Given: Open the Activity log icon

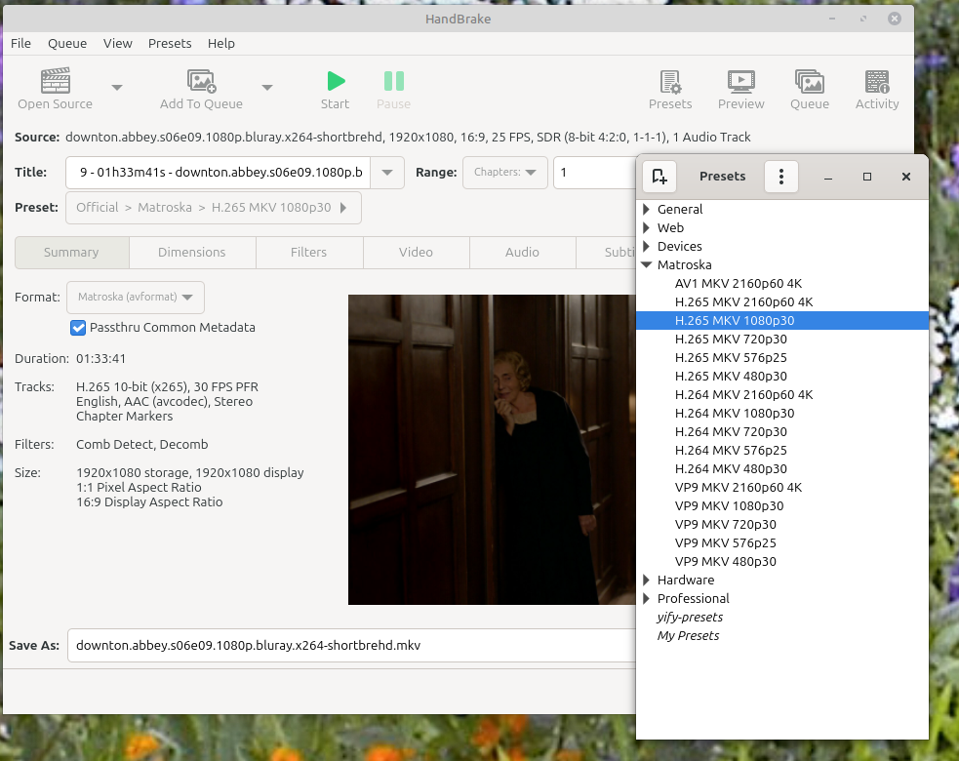Looking at the screenshot, I should (876, 81).
